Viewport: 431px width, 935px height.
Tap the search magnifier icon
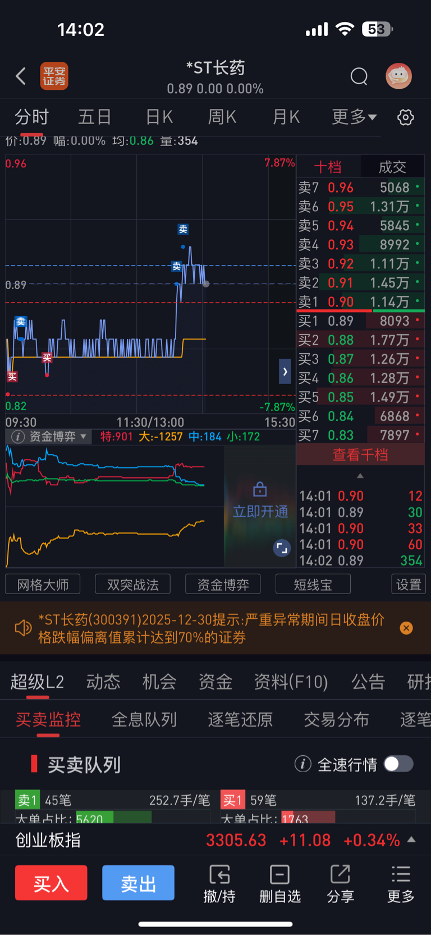click(x=359, y=76)
